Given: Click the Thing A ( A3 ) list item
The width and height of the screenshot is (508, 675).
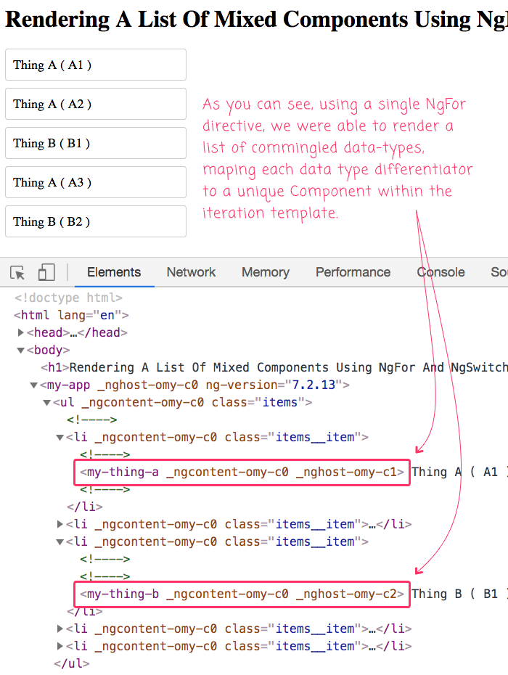Looking at the screenshot, I should 95,182.
